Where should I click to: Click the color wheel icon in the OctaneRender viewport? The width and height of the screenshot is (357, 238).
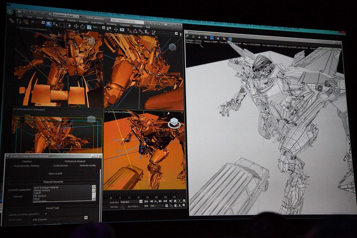coord(218,38)
